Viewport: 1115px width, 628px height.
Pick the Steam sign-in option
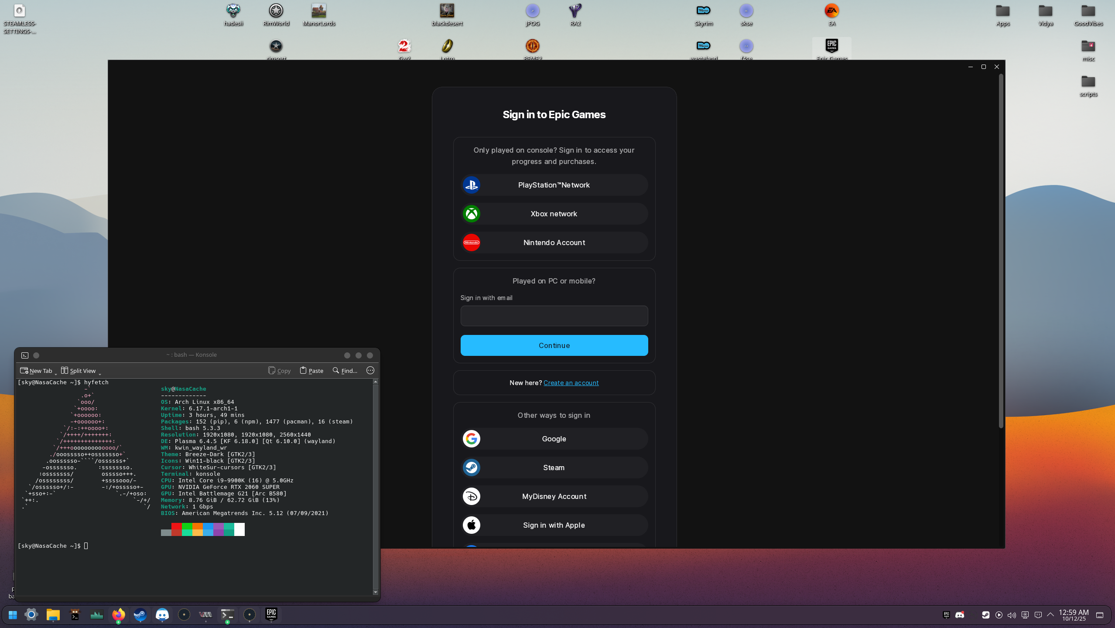pyautogui.click(x=554, y=468)
